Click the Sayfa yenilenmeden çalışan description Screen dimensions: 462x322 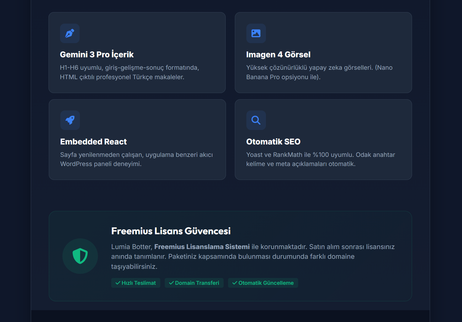tap(137, 159)
